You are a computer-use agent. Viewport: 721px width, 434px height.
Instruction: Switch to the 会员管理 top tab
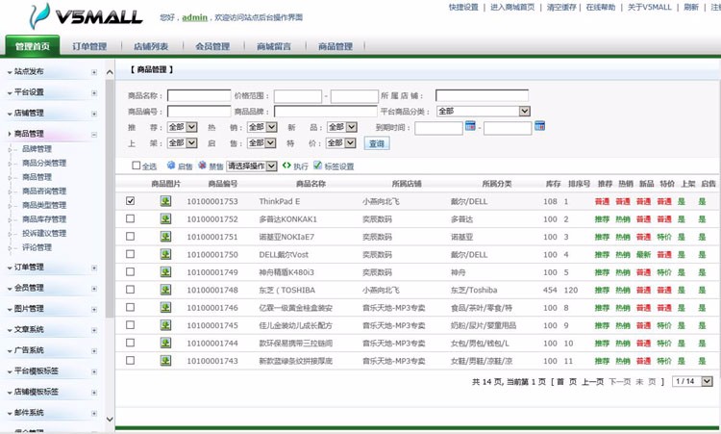point(212,46)
